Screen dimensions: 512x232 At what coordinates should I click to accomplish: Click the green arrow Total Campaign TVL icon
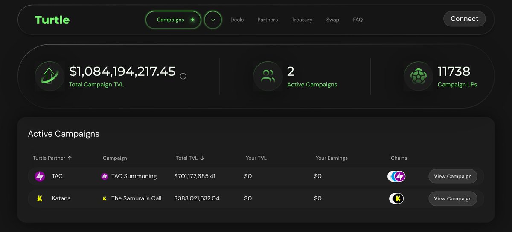49,76
